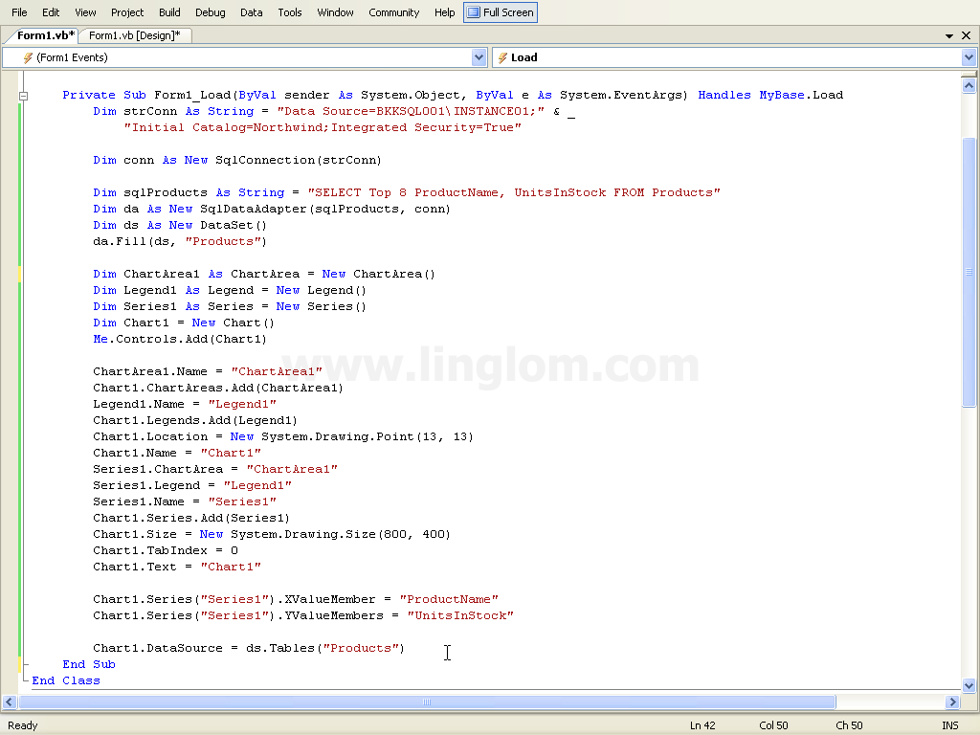
Task: Click the "Initial Catalog=Northwind" string
Action: coord(323,127)
